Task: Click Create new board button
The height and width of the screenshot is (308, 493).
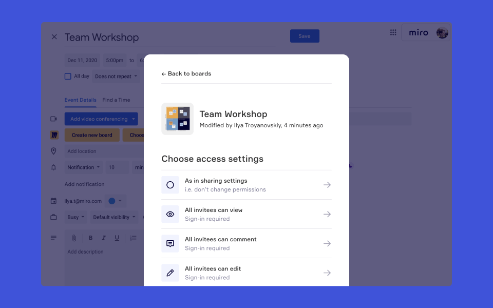Action: [92, 135]
